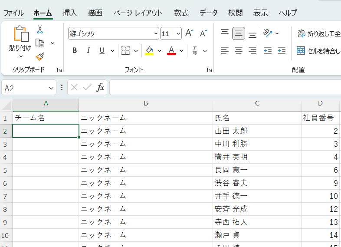
Task: Switch to the データ tab
Action: click(209, 13)
